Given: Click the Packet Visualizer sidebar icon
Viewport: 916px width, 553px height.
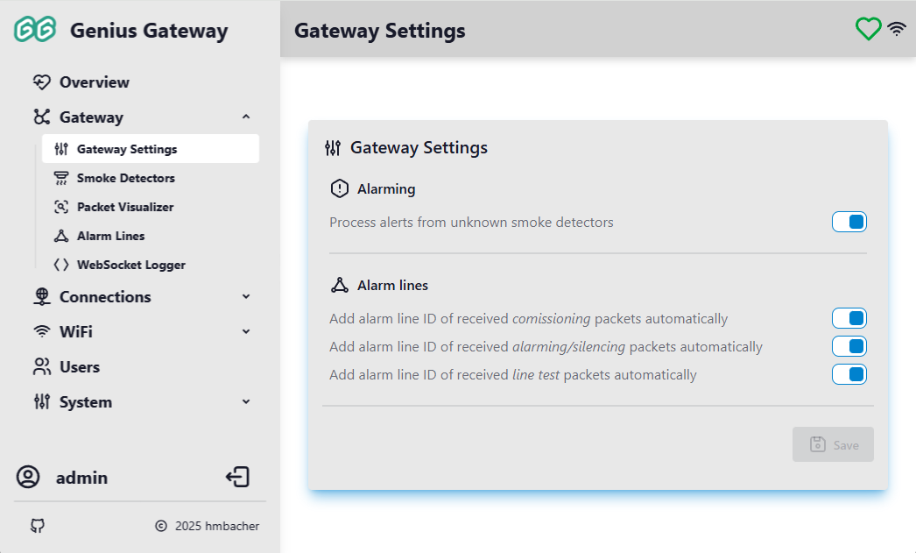Looking at the screenshot, I should pyautogui.click(x=61, y=207).
